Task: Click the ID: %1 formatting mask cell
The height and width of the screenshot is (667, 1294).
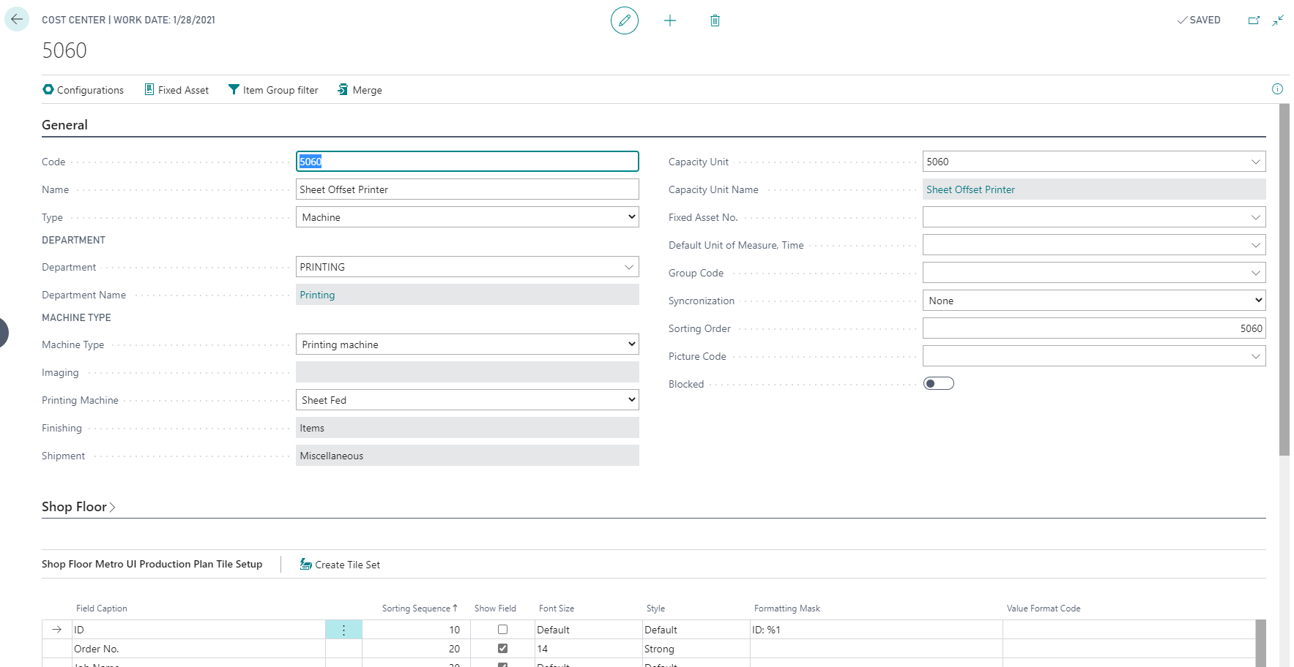Action: [876, 630]
